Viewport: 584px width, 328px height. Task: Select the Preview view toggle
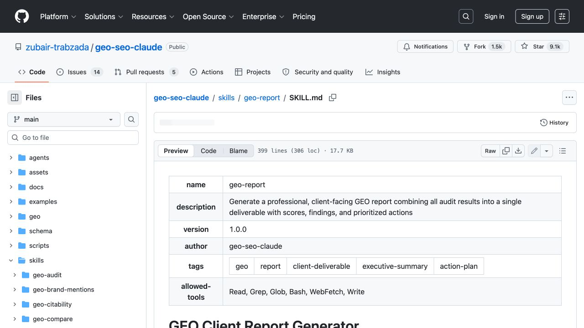point(176,151)
